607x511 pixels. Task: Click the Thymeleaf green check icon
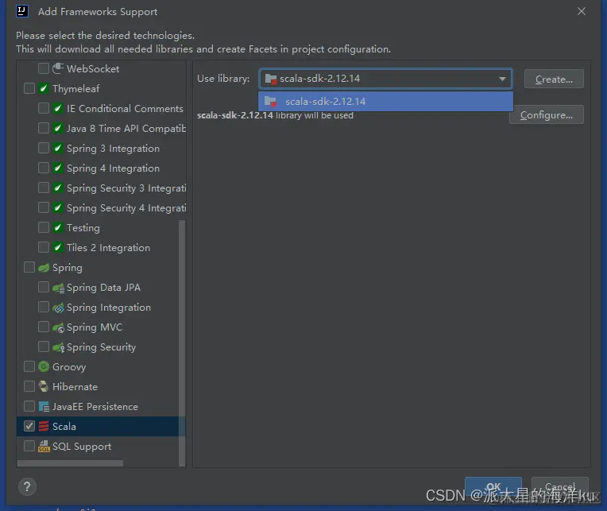(44, 89)
